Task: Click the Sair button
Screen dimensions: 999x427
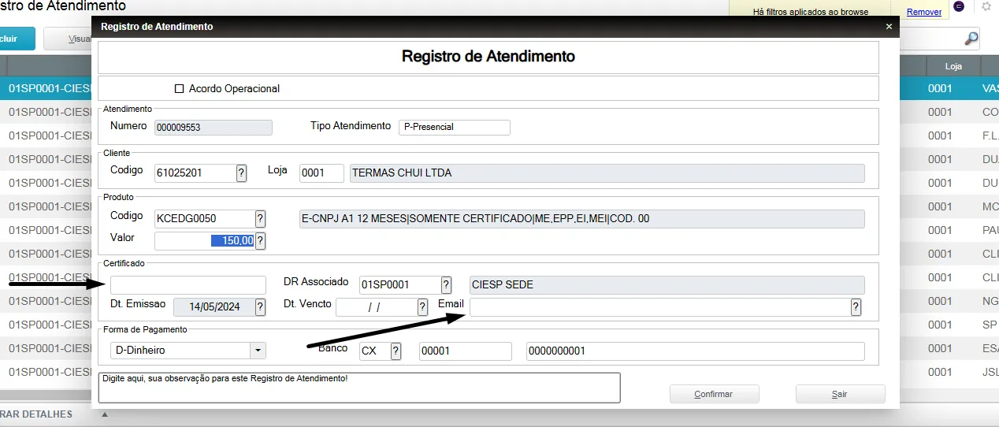Action: 840,394
